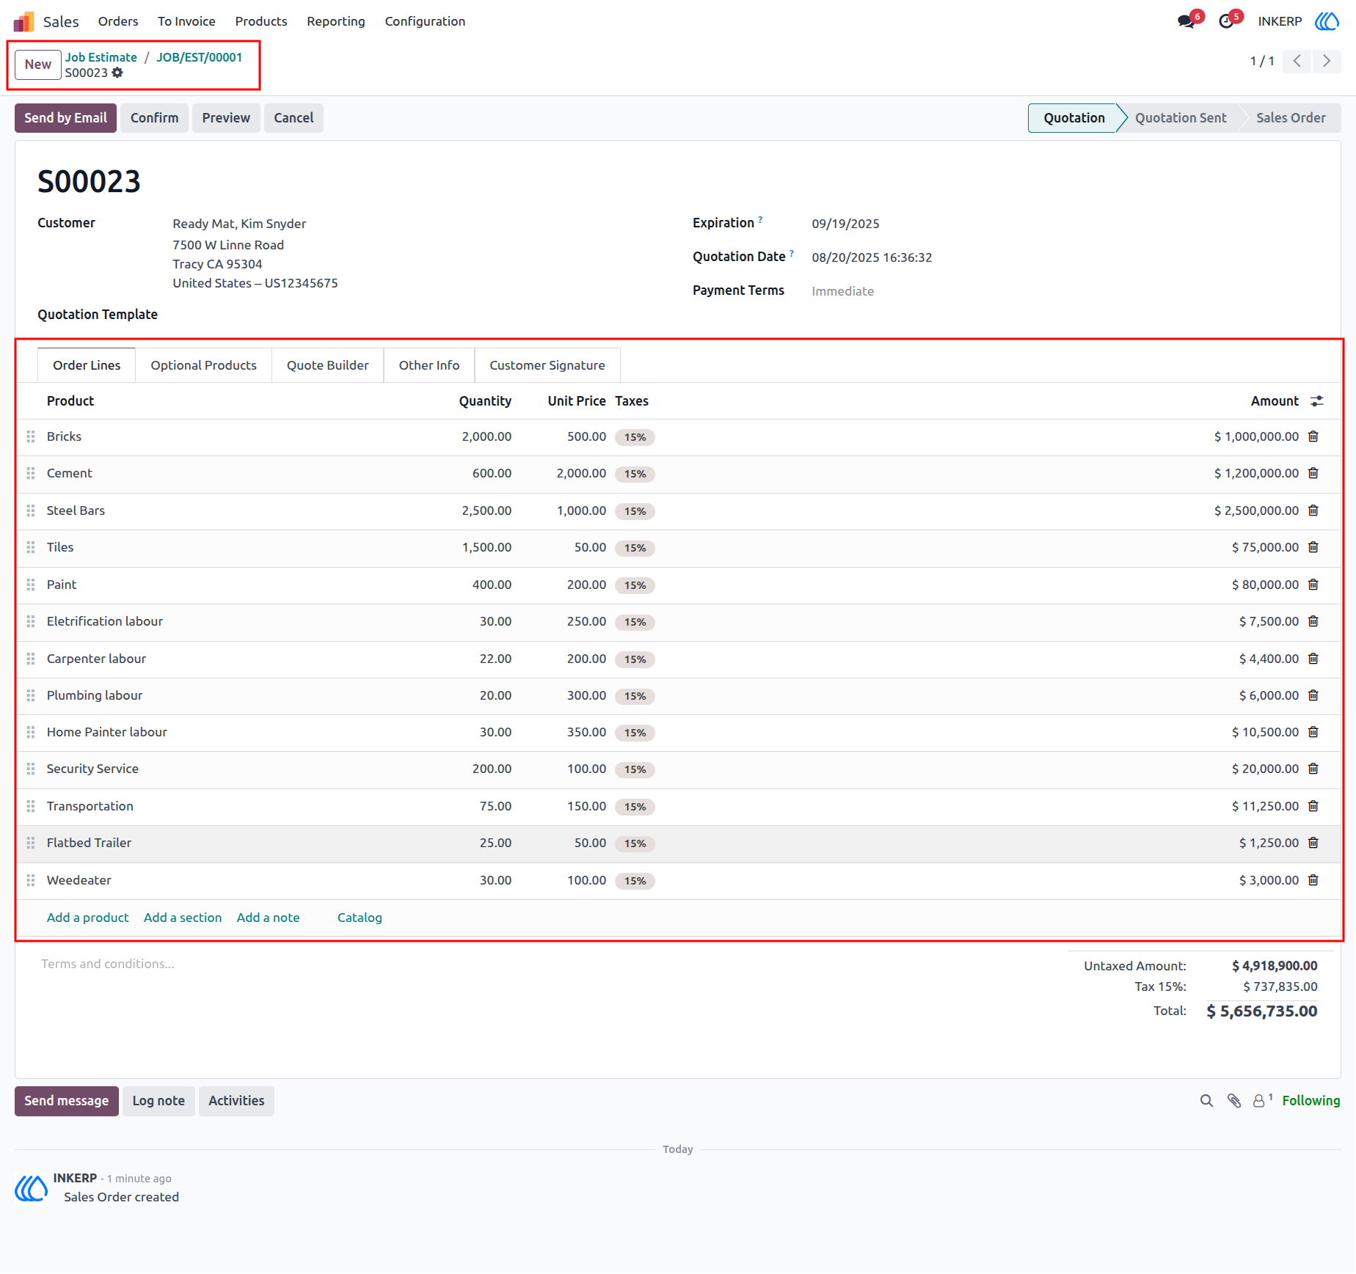Viewport: 1356px width, 1274px height.
Task: Open the followers person icon
Action: (x=1259, y=1101)
